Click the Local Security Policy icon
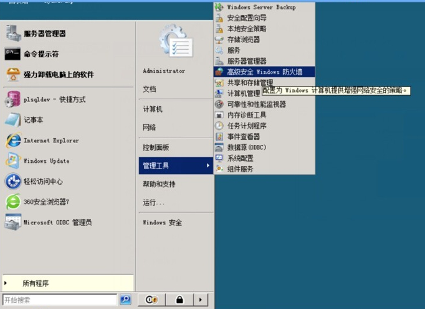This screenshot has width=425, height=309. pyautogui.click(x=219, y=29)
